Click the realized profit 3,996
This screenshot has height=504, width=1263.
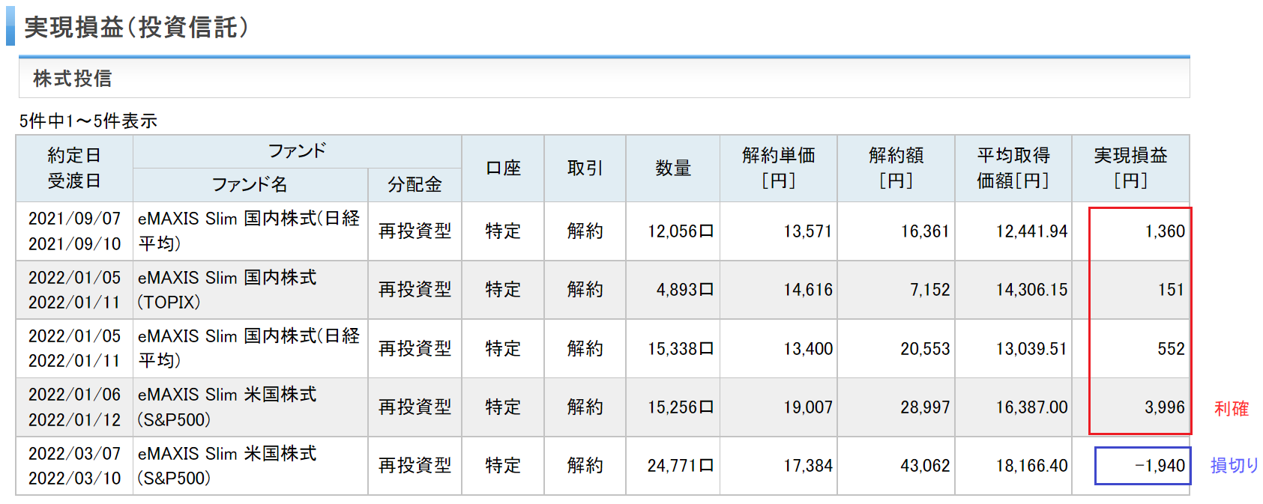click(x=1165, y=407)
